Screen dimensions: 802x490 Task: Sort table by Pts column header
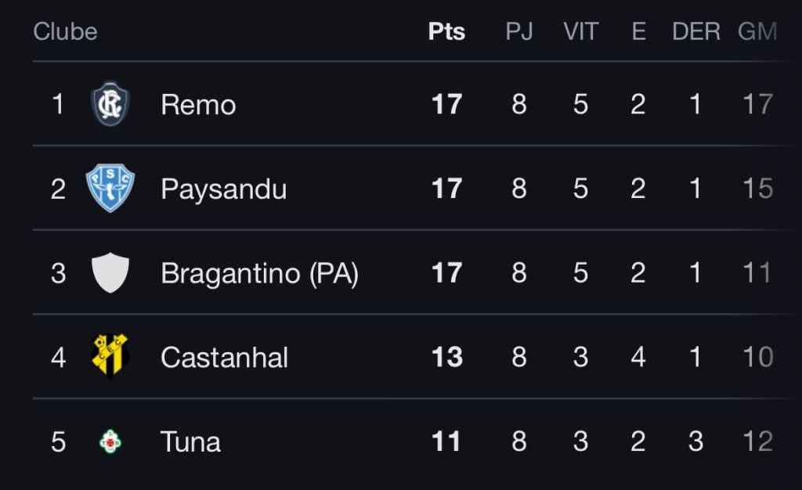click(x=446, y=31)
